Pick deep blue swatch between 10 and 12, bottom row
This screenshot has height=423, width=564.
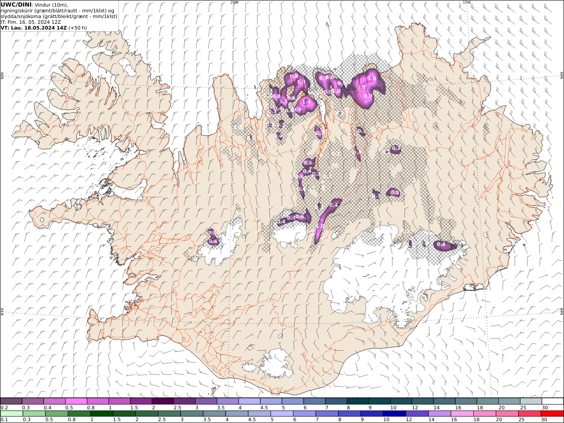[x=394, y=414]
